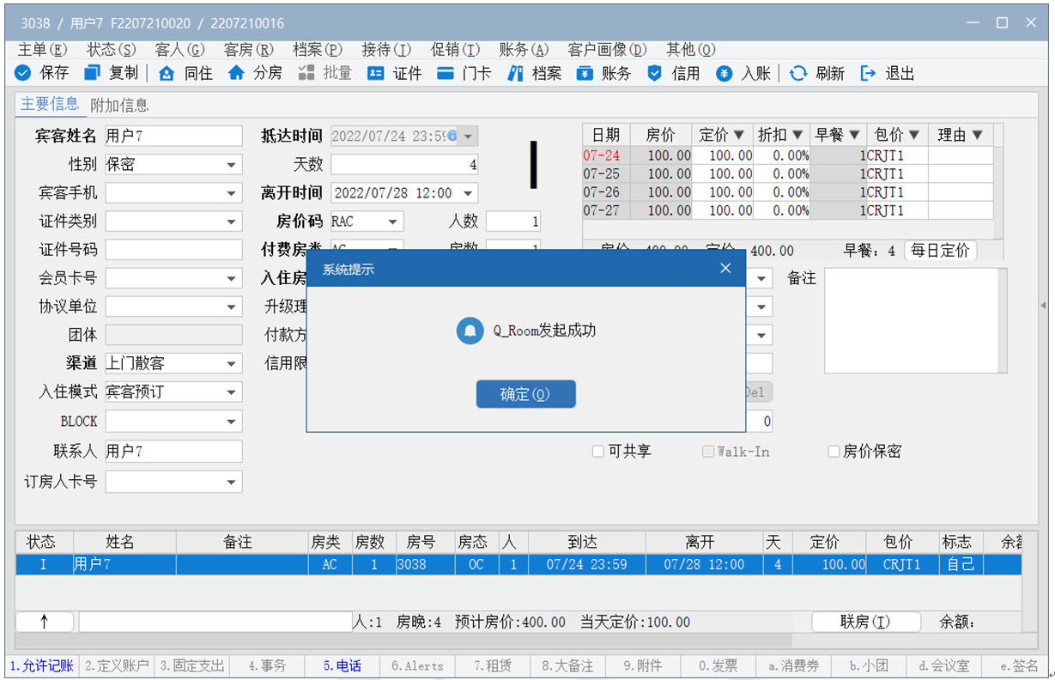Open the 证件类别 dropdown

[x=232, y=222]
